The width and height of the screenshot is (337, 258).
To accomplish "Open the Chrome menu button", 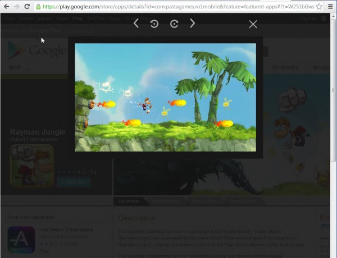I will pyautogui.click(x=331, y=6).
